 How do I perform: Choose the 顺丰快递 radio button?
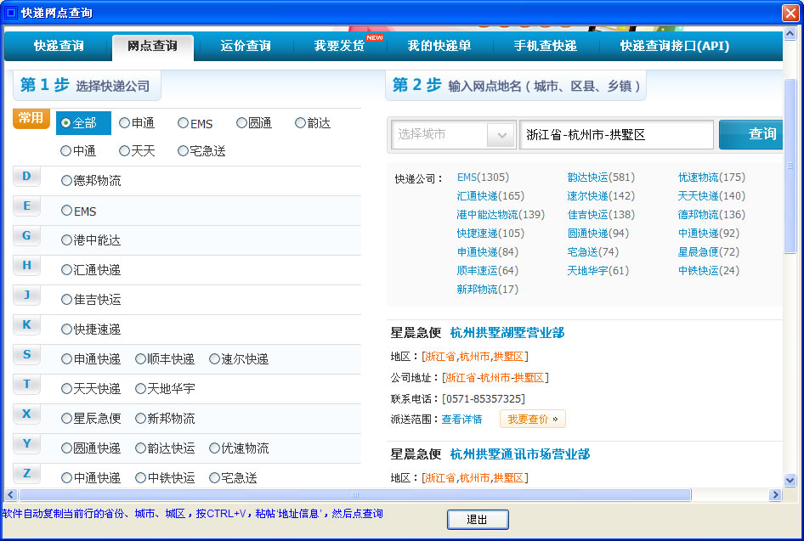click(x=141, y=359)
